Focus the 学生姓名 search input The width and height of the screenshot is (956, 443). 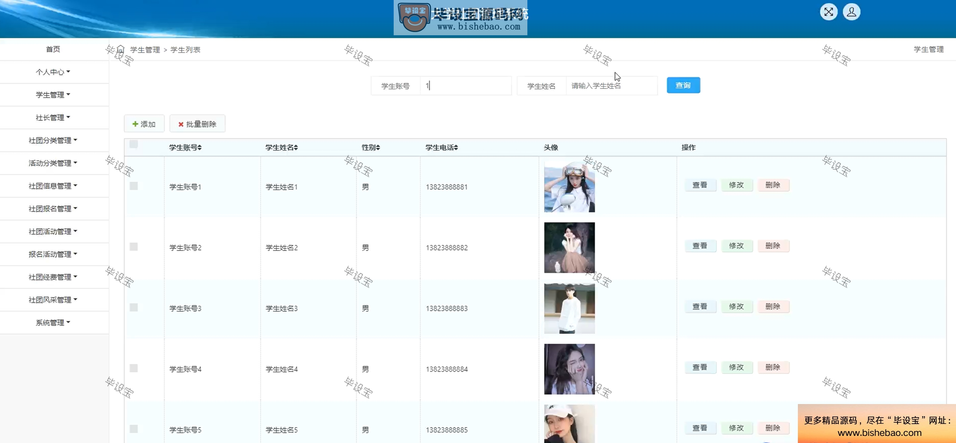tap(612, 86)
